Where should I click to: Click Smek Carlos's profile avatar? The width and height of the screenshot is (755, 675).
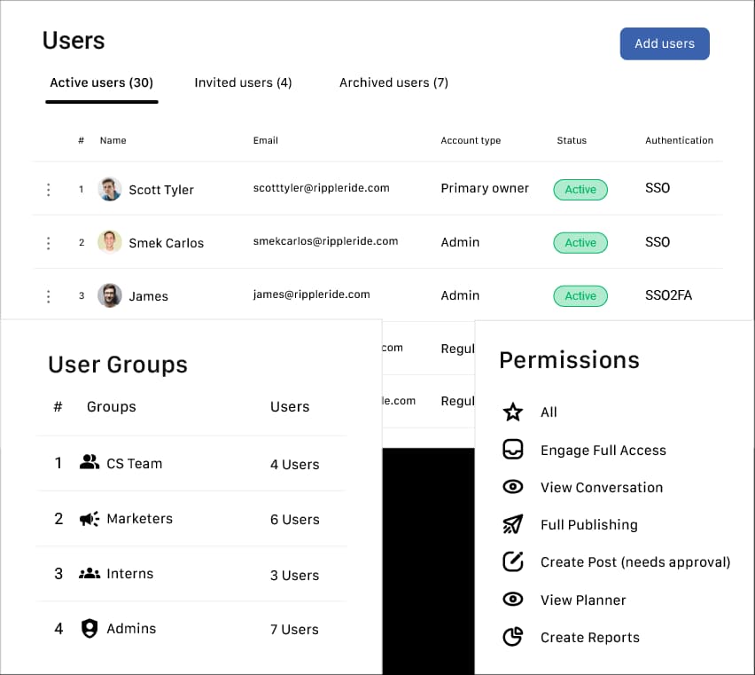tap(109, 242)
